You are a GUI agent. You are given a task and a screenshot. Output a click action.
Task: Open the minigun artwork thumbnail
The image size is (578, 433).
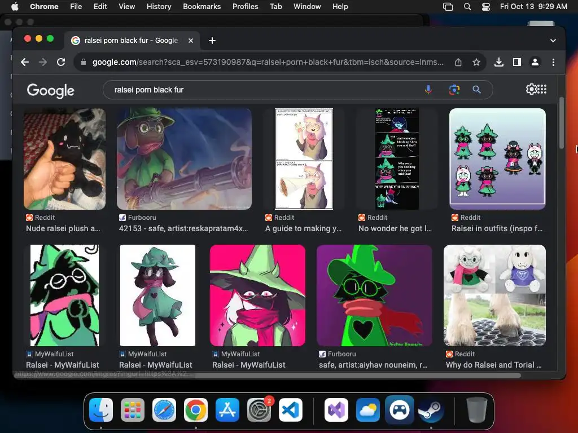coord(184,158)
